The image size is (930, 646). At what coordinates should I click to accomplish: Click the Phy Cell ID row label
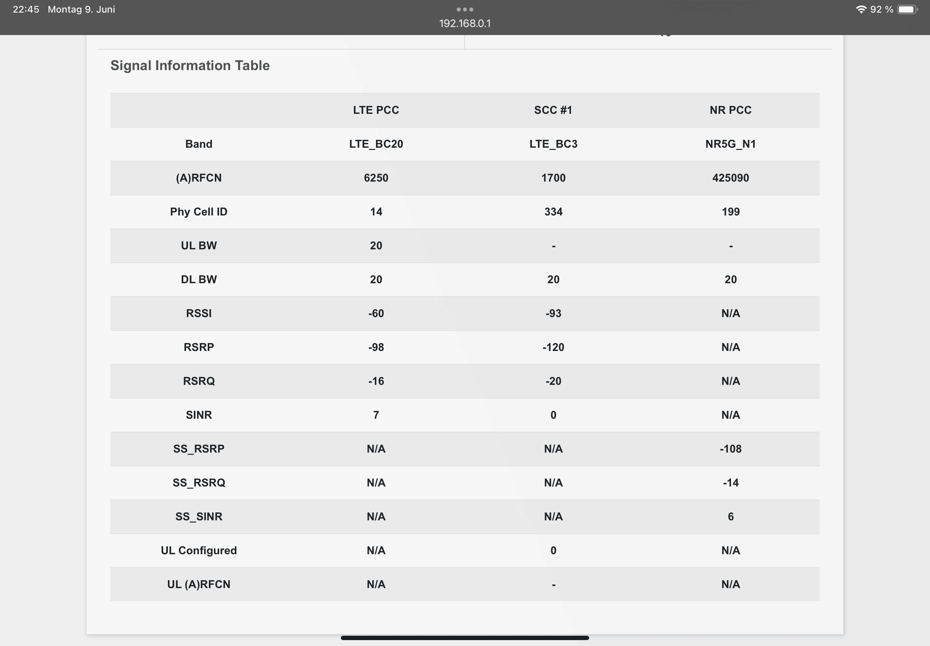click(x=198, y=212)
